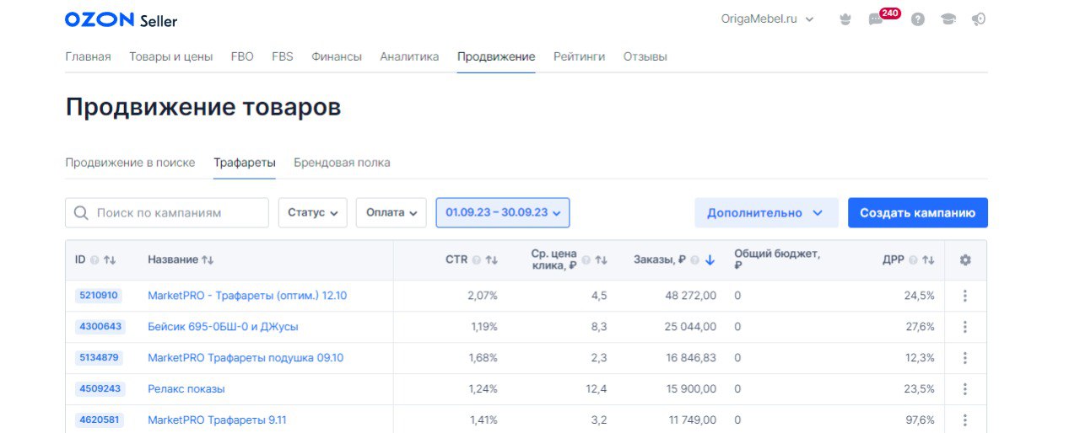Image resolution: width=1080 pixels, height=433 pixels.
Task: Expand the OrigaMebel.ru account dropdown
Action: pyautogui.click(x=767, y=19)
